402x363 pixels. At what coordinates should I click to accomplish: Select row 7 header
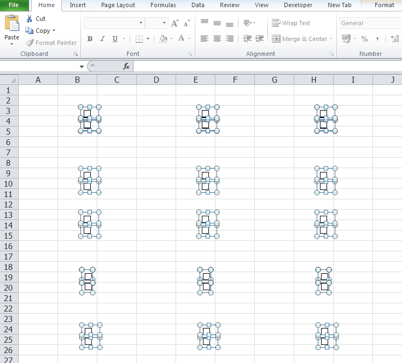tap(8, 153)
